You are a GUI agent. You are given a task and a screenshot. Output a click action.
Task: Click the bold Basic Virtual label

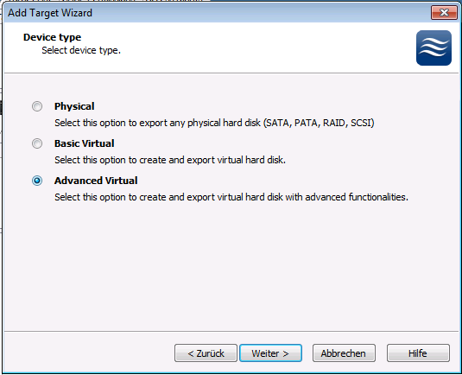point(85,143)
